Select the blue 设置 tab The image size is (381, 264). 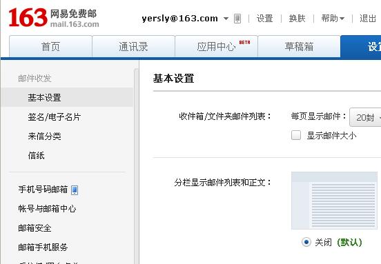361,46
